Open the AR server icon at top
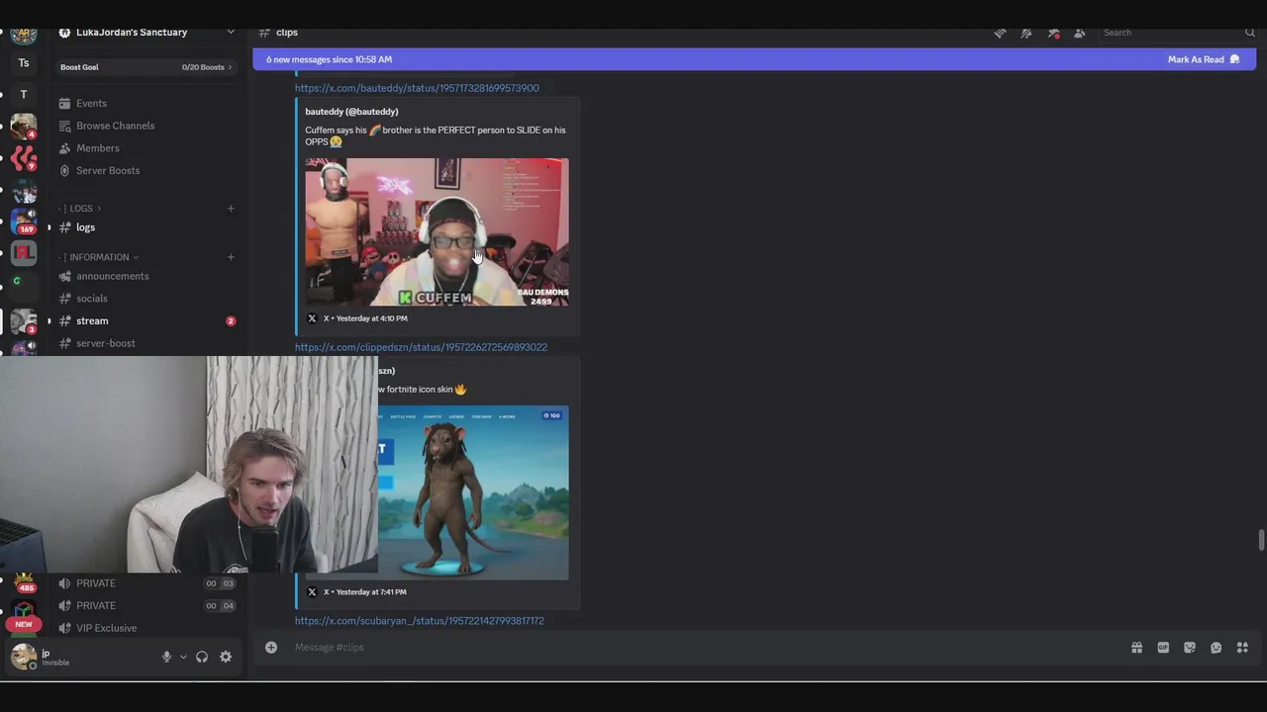Screen dimensions: 1267x712 coord(24,34)
